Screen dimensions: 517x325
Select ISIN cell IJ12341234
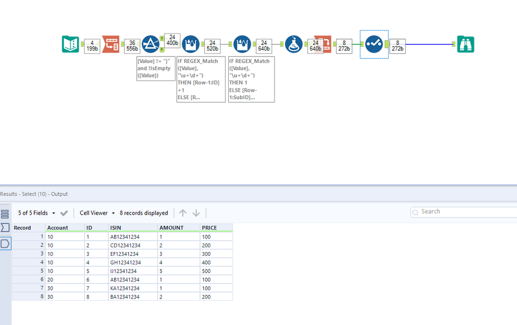pos(133,271)
